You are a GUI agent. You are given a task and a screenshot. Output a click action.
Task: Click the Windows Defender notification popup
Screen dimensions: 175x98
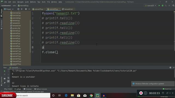153,84
